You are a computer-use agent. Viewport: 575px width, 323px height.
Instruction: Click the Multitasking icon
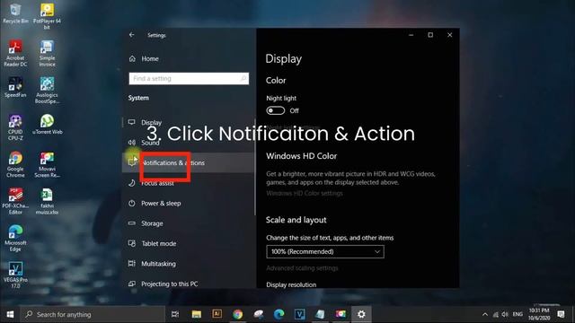click(x=132, y=263)
